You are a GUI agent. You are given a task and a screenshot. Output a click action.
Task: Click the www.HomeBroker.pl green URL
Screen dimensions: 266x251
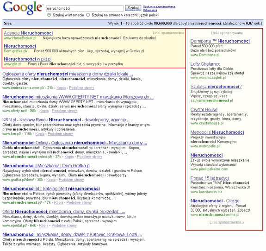pos(20,38)
